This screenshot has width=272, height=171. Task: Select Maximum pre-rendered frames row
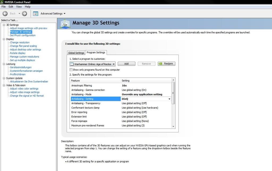pyautogui.click(x=121, y=126)
